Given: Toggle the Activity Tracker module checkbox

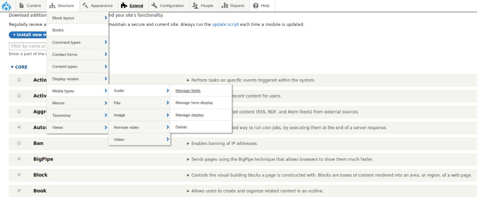Looking at the screenshot, I should pos(19,95).
